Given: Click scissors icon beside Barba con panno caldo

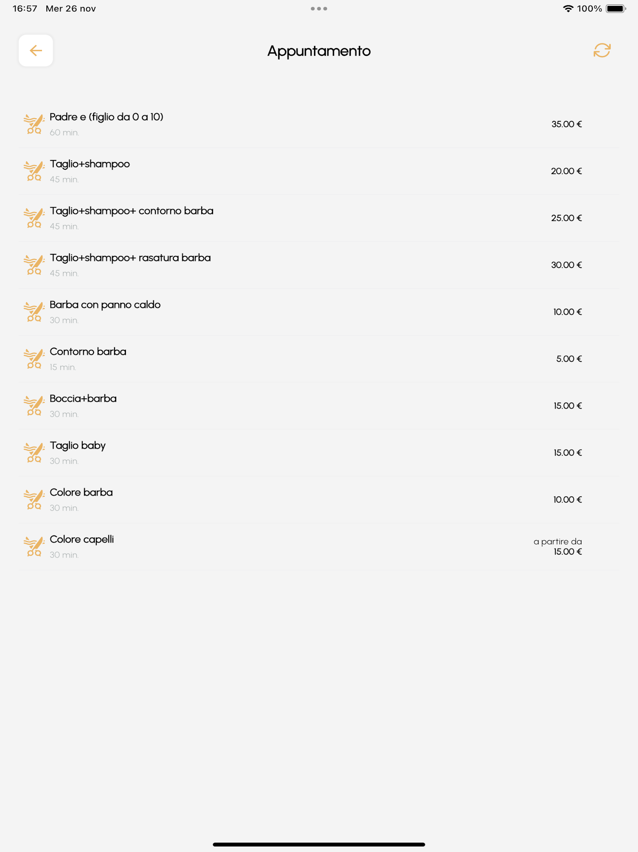Looking at the screenshot, I should (x=34, y=312).
